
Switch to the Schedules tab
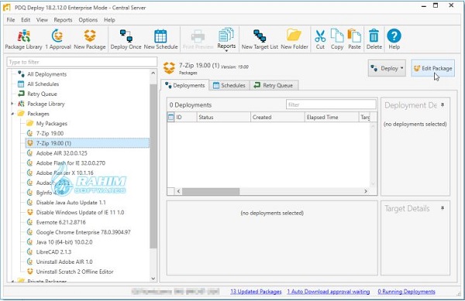[x=229, y=86]
